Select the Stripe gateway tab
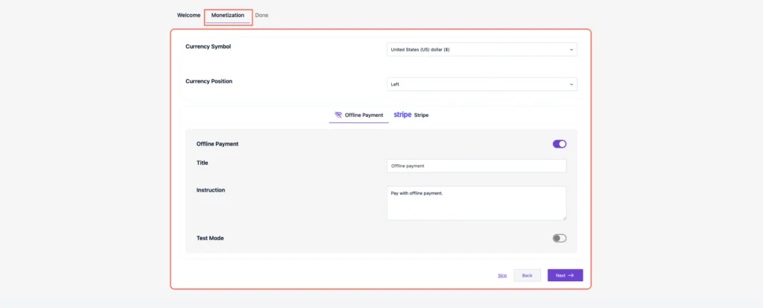763x308 pixels. [x=411, y=116]
